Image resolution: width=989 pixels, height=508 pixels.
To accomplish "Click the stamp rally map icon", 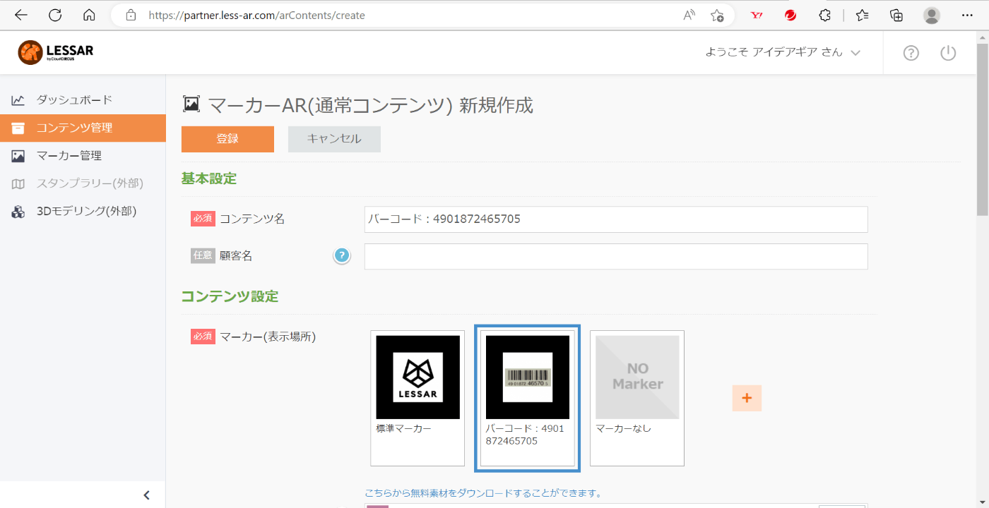I will [18, 184].
